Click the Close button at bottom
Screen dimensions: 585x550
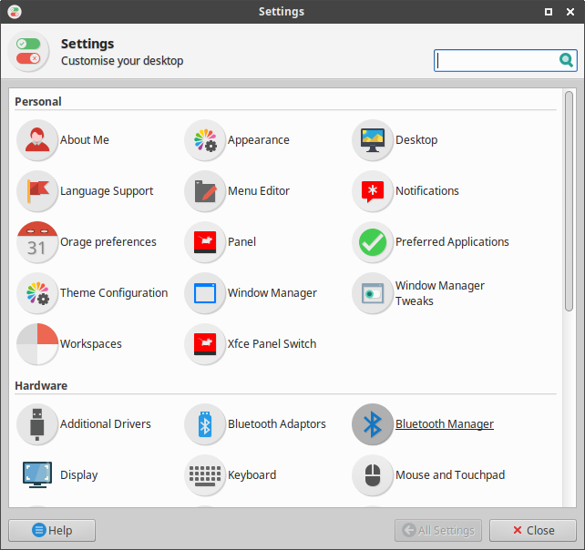pos(532,530)
